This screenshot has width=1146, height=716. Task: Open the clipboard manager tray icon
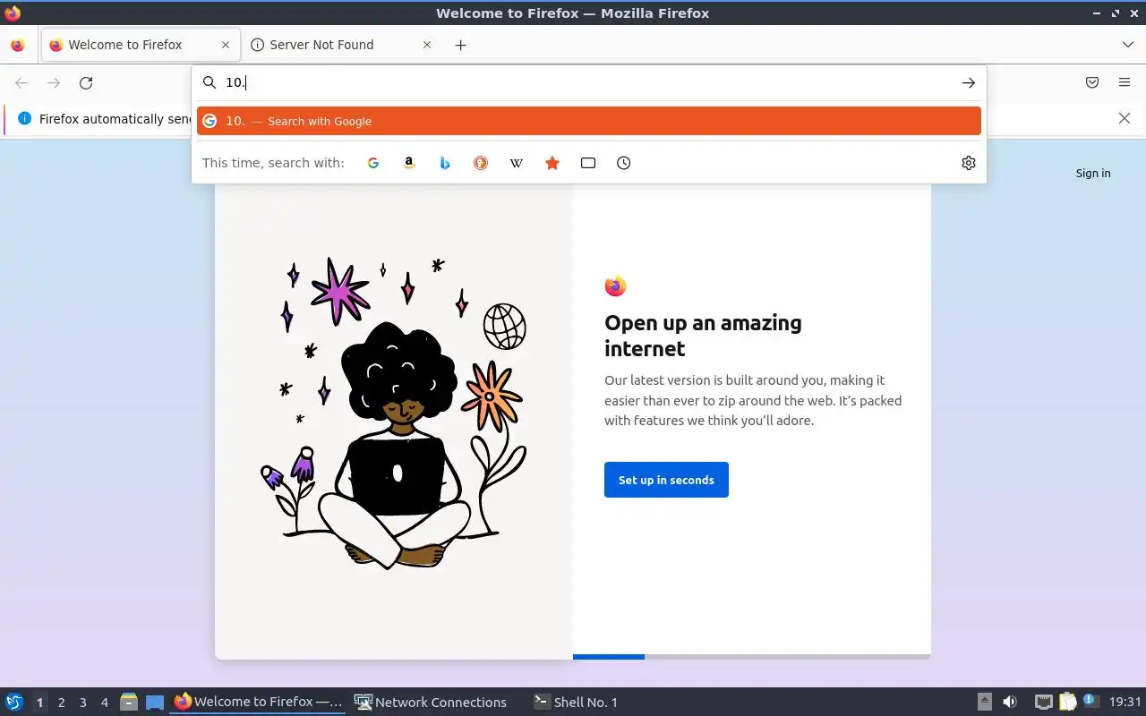click(1067, 702)
